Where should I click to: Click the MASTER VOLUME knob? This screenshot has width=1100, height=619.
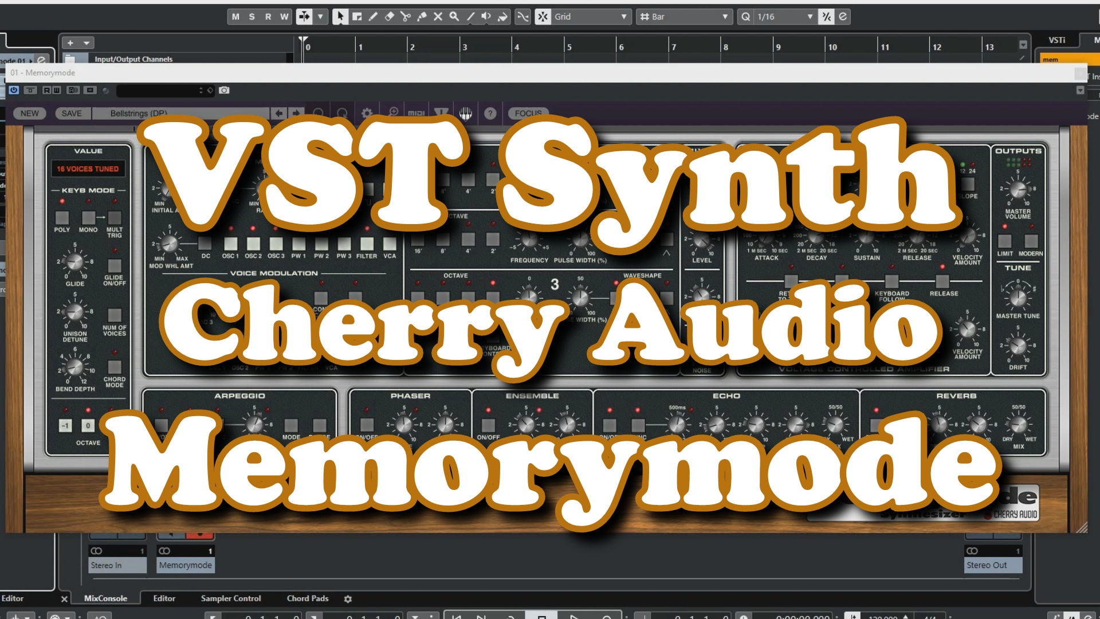coord(1018,190)
